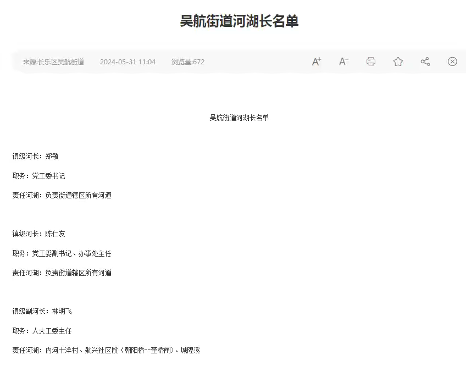Click the line 镇级河长：郑敏
Image resolution: width=466 pixels, height=366 pixels.
pos(36,157)
